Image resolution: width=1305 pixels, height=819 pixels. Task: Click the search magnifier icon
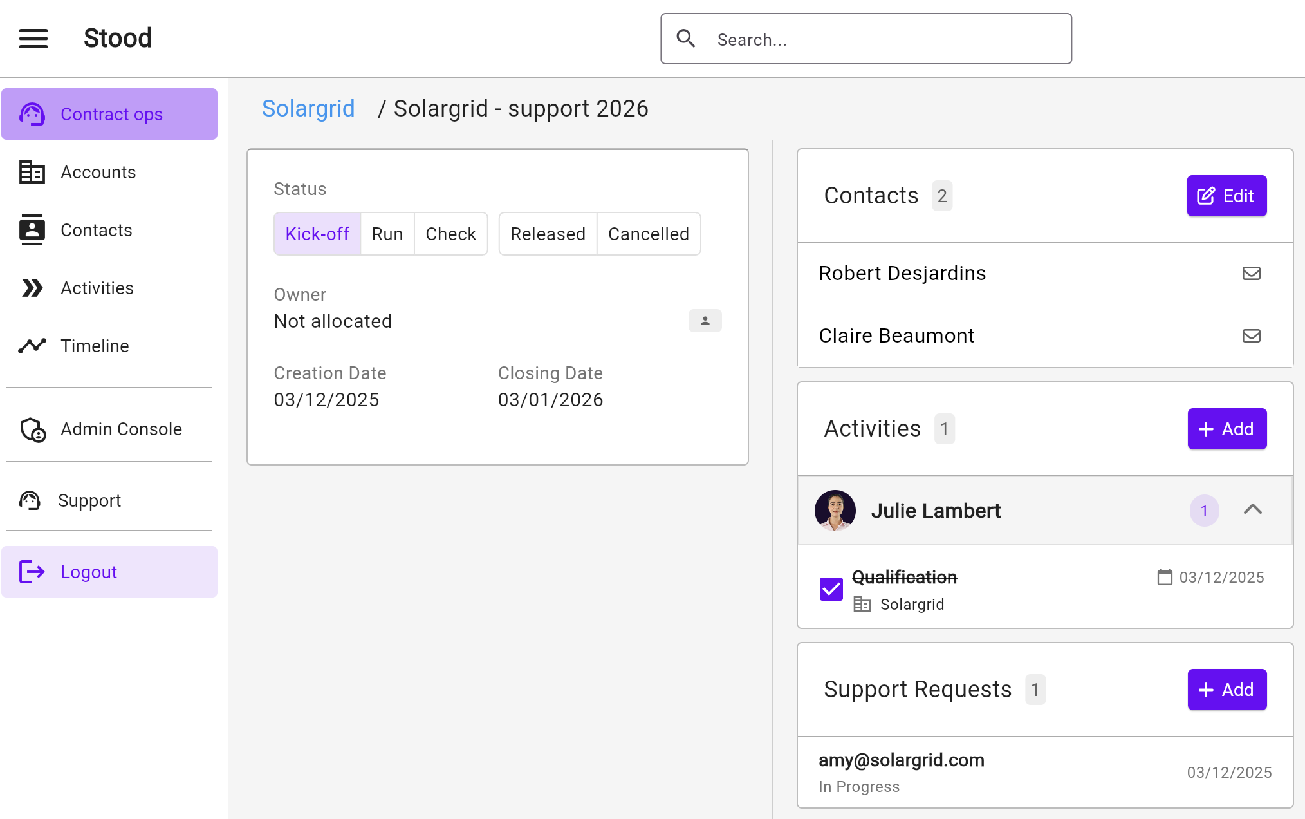[x=686, y=39]
